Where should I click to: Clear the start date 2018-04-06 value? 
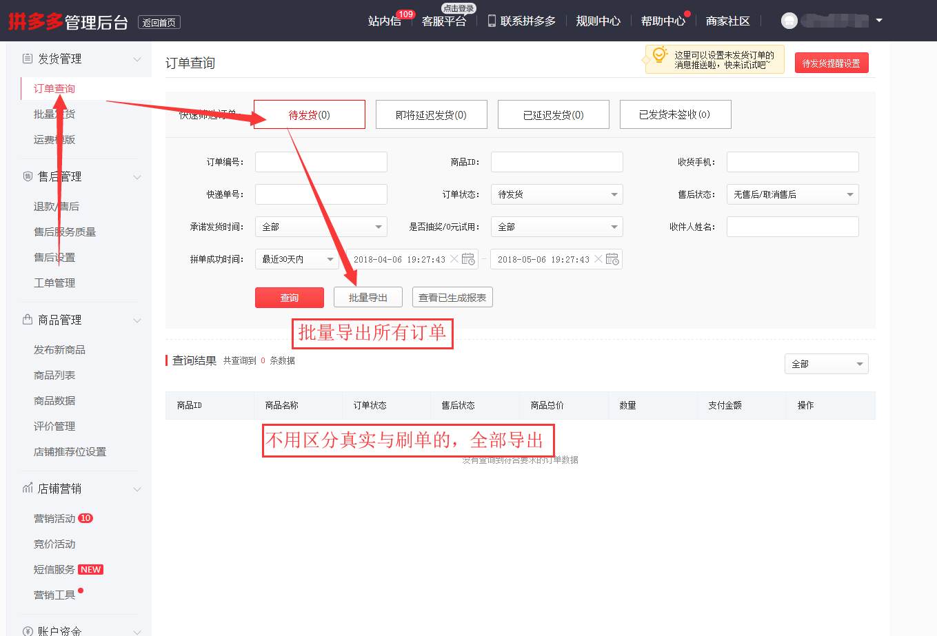[454, 259]
